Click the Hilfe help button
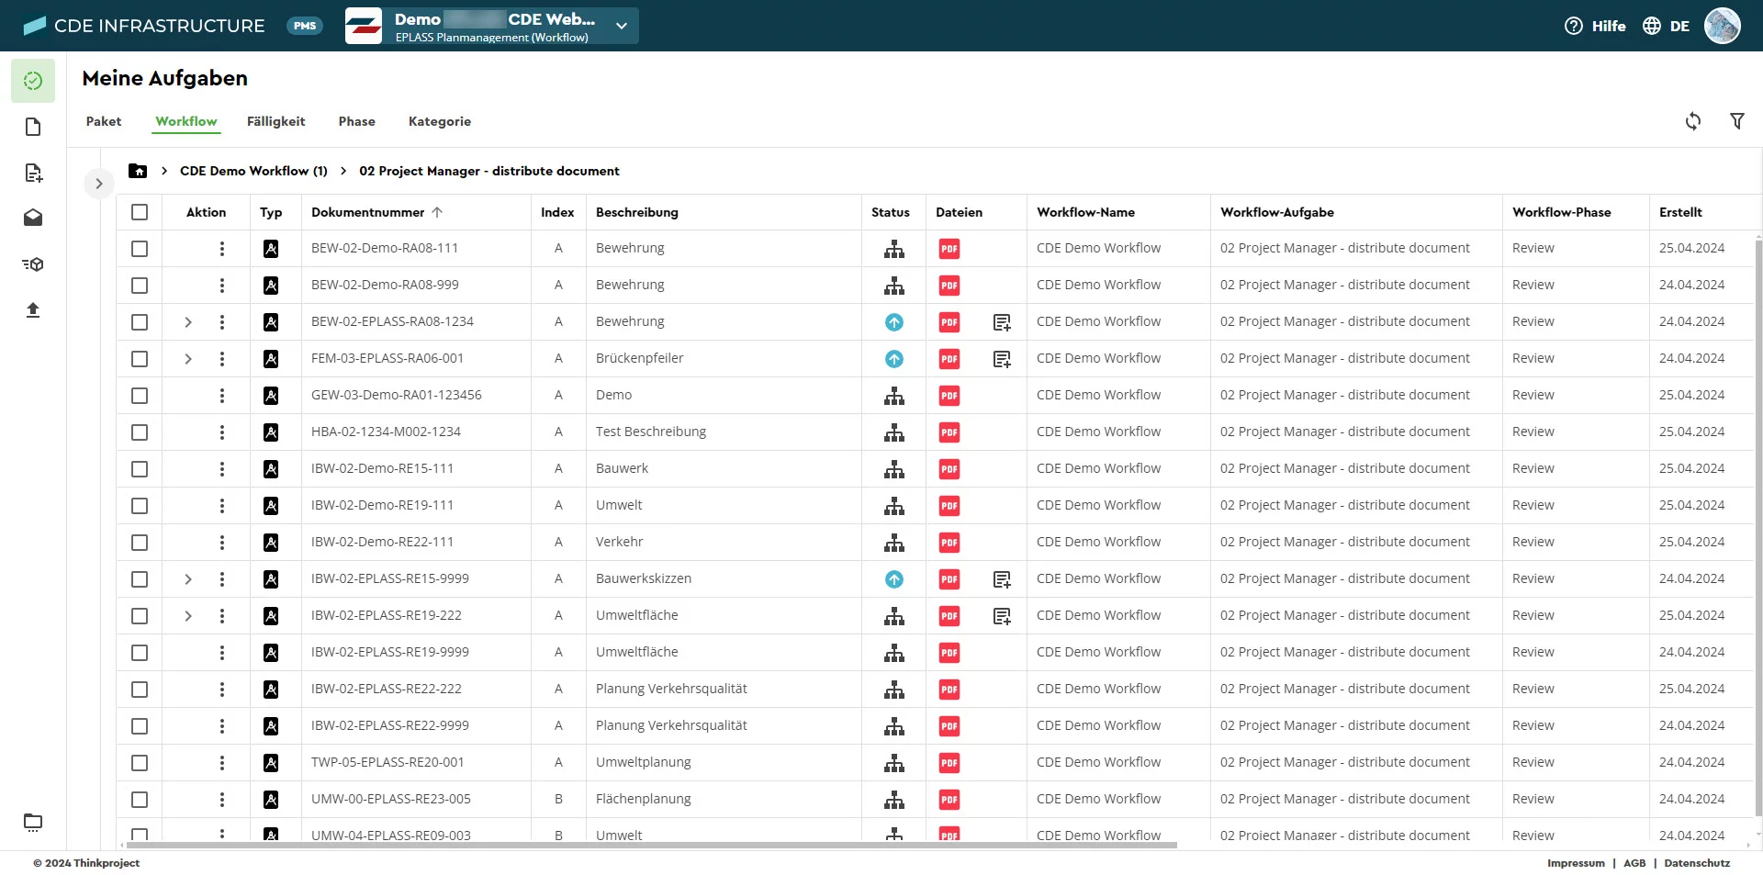Viewport: 1763px width, 875px height. click(1595, 26)
